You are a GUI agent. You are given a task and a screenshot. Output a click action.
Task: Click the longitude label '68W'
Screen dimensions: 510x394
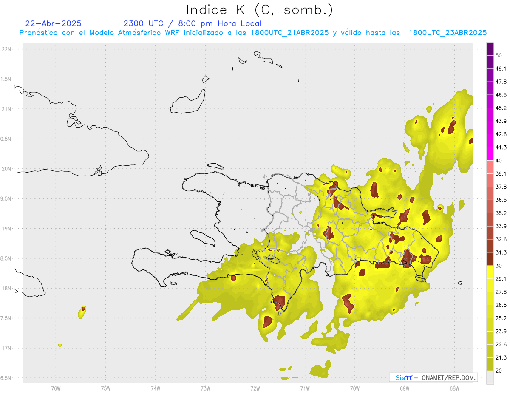pos(454,388)
